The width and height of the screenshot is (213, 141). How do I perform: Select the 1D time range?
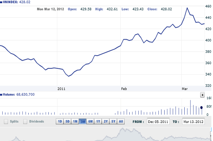(60, 122)
